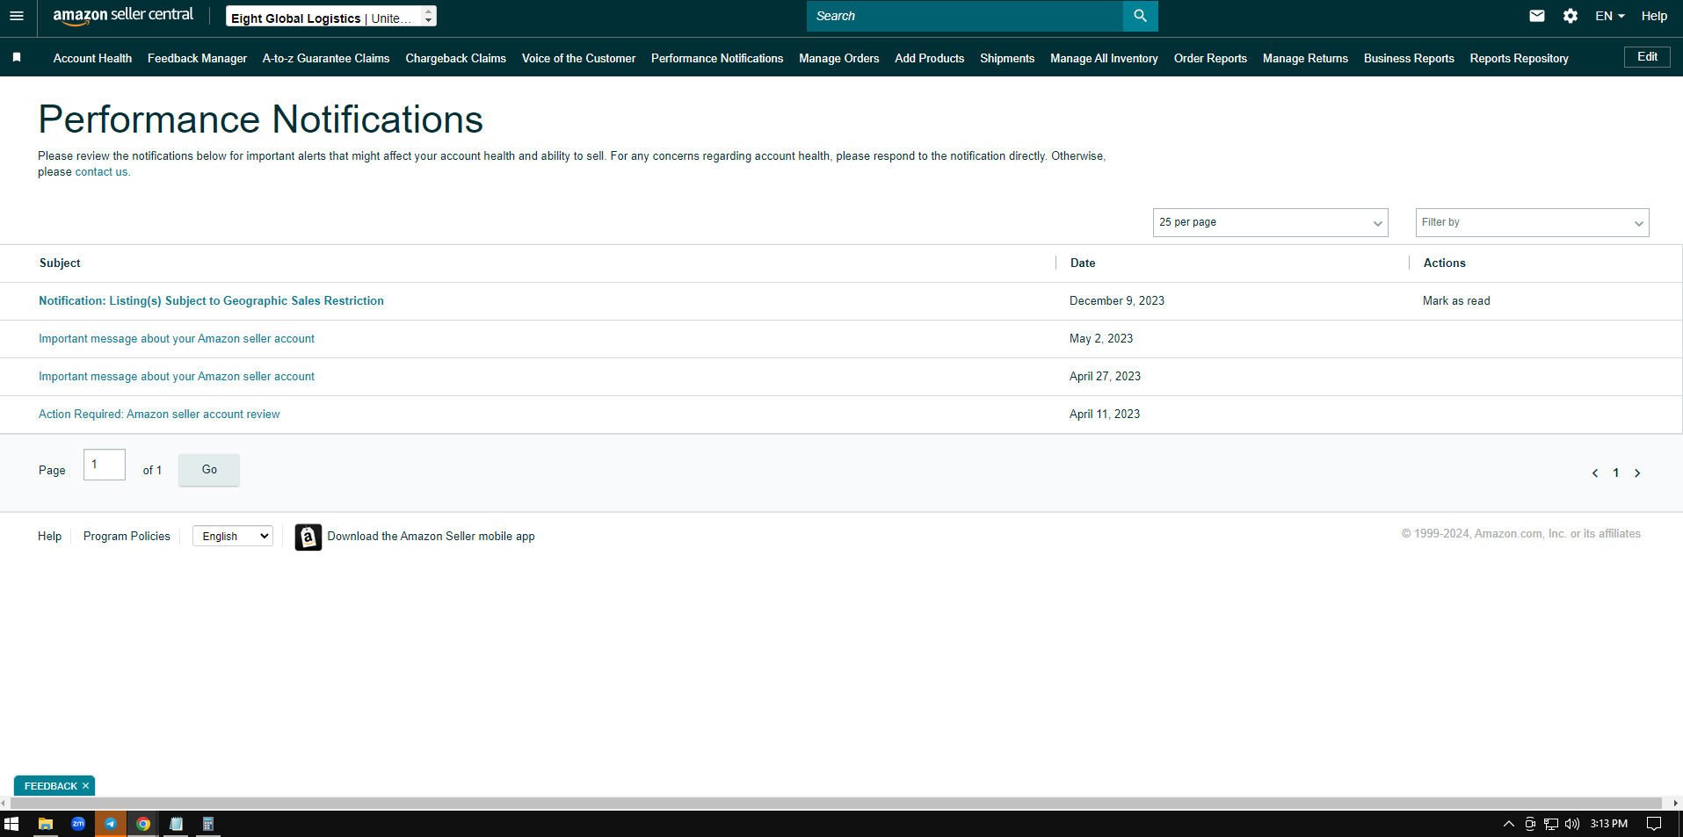Open Telegram from the taskbar
This screenshot has height=837, width=1683.
pos(111,824)
